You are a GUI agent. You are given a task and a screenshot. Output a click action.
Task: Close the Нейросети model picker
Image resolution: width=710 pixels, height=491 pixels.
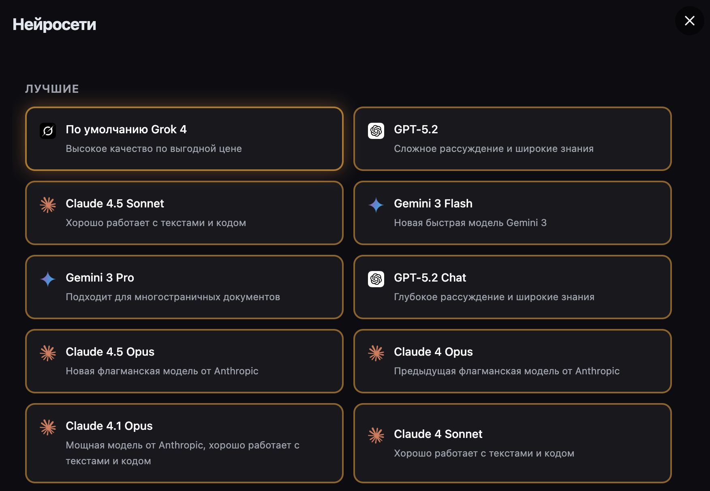tap(689, 21)
